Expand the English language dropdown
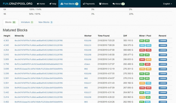 tap(167, 4)
